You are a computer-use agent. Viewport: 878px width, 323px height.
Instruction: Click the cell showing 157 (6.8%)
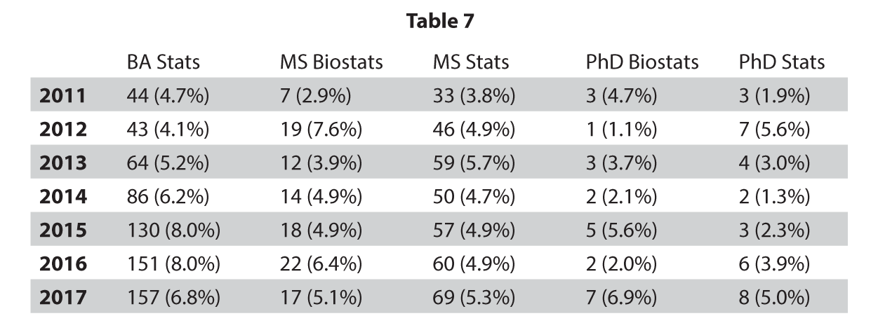(x=173, y=298)
